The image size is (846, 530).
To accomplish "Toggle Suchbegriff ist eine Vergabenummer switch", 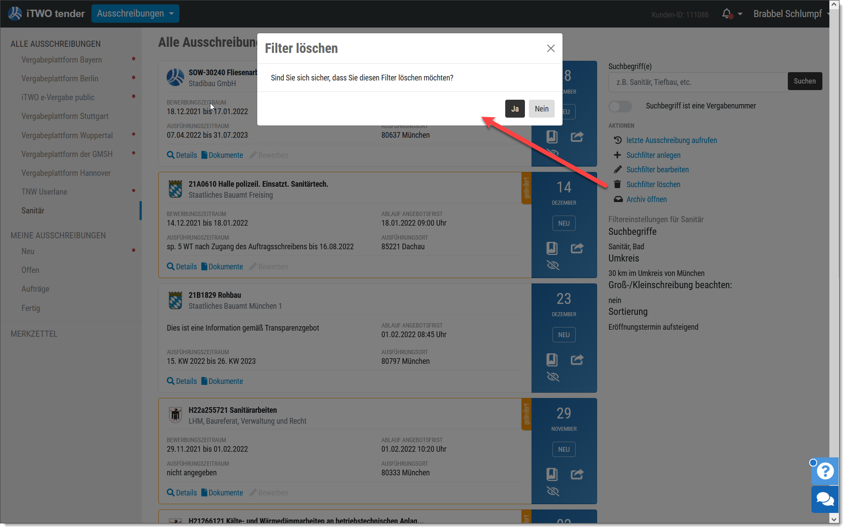I will click(x=620, y=106).
